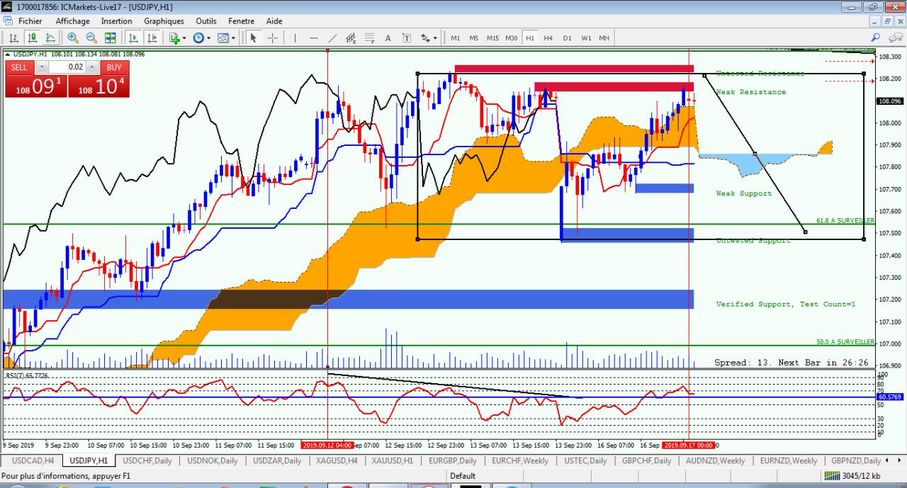Open the periods clock icon
This screenshot has width=907, height=488.
tap(198, 38)
